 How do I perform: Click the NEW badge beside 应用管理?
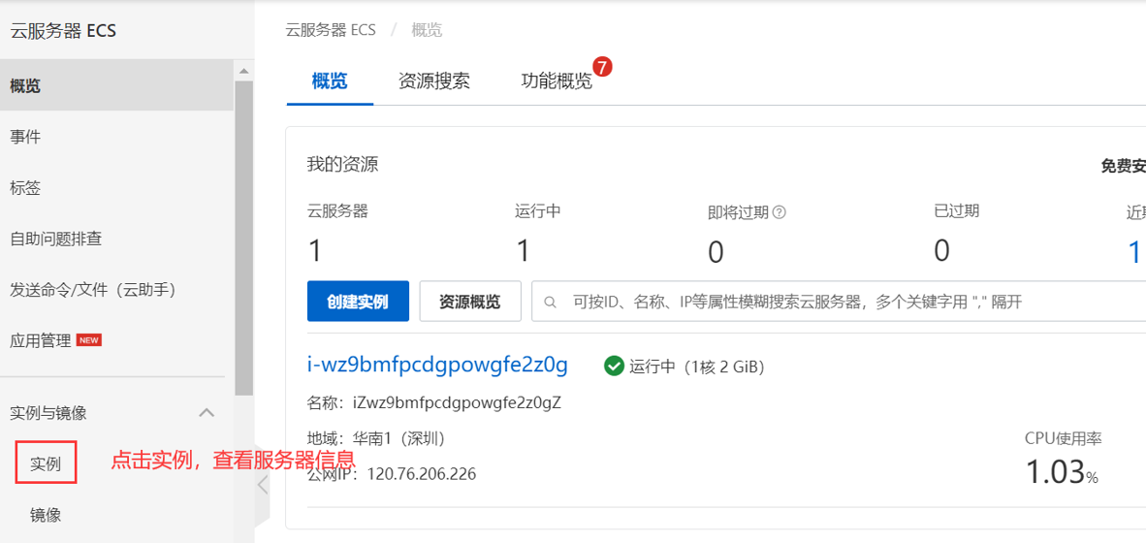click(x=88, y=340)
